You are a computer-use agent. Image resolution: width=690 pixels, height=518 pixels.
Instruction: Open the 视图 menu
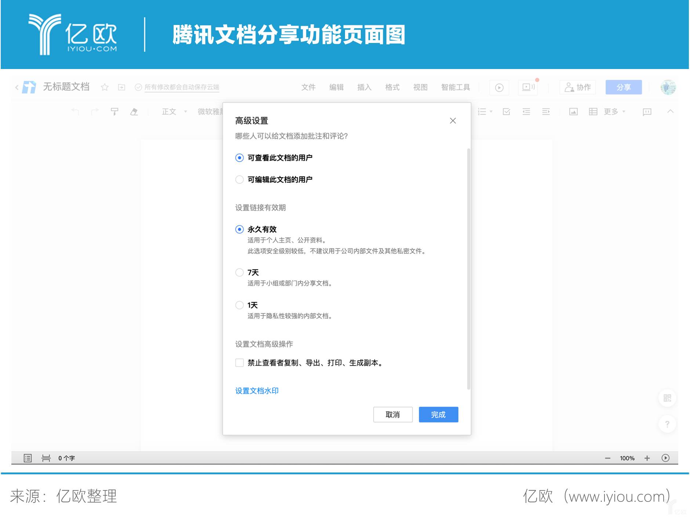pos(420,87)
